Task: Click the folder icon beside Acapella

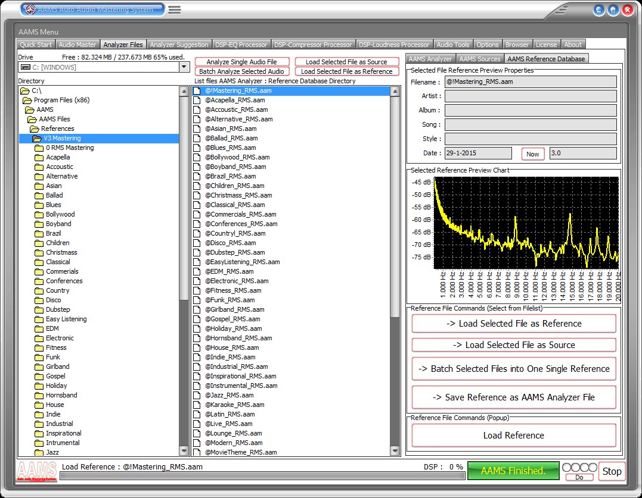Action: tap(39, 157)
